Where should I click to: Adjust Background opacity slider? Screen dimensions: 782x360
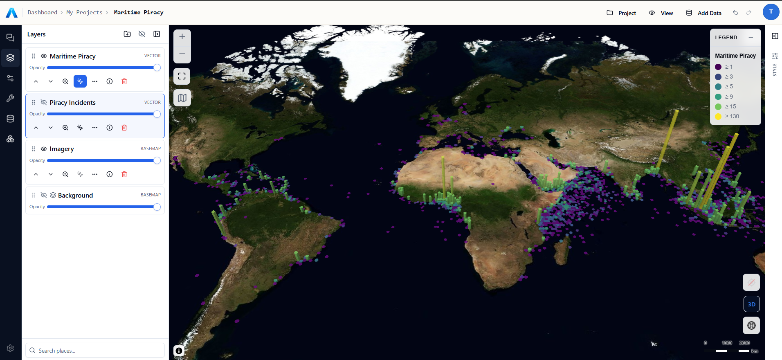pyautogui.click(x=104, y=207)
